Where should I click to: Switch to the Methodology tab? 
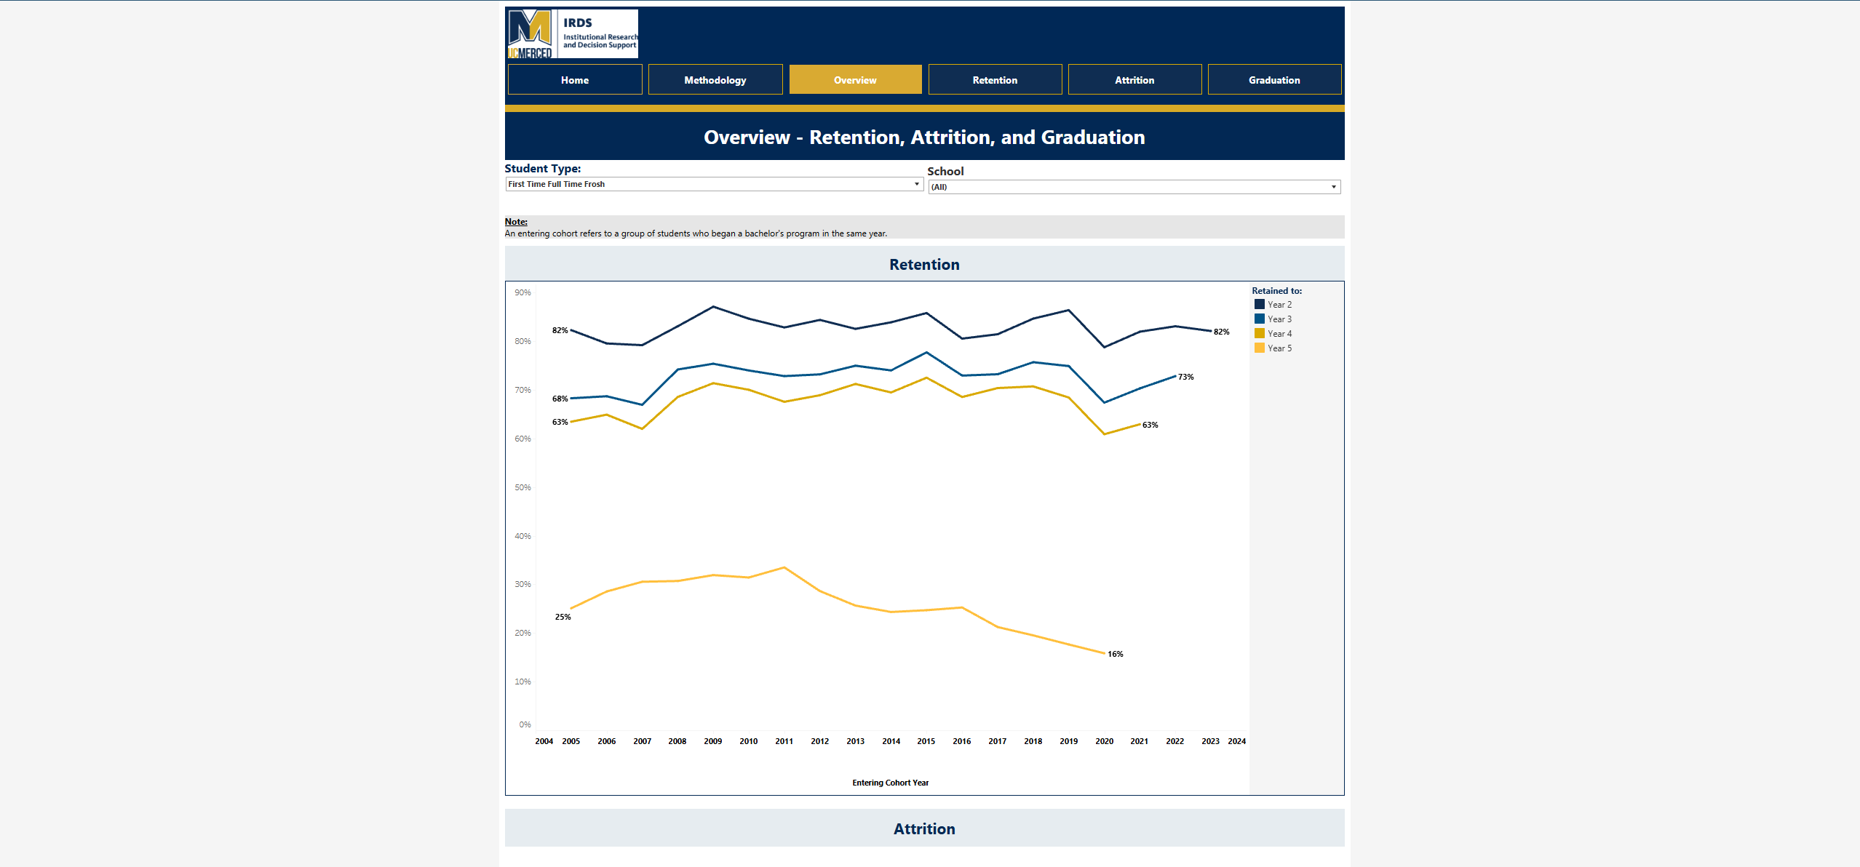tap(715, 80)
